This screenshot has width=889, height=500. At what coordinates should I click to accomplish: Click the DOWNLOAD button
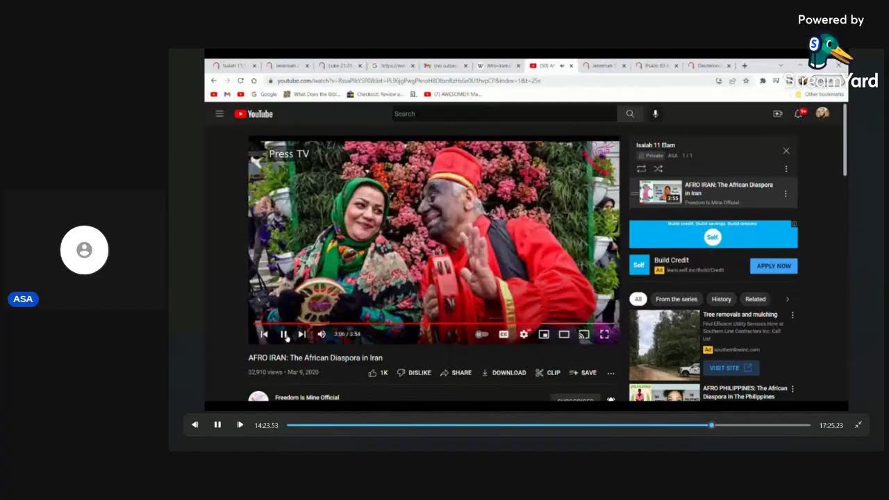tap(504, 373)
